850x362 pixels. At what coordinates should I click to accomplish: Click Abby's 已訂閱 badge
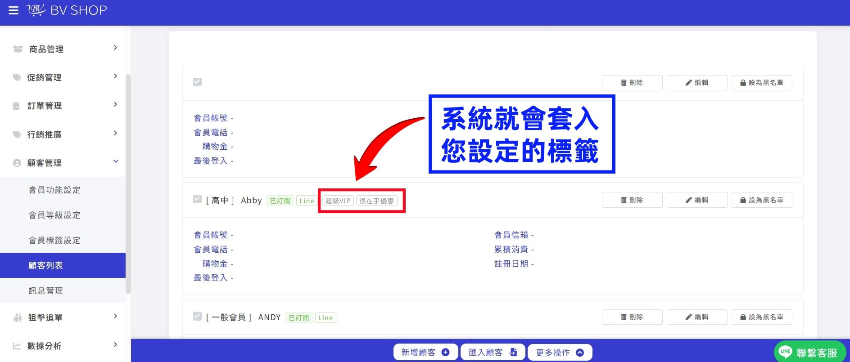click(x=280, y=201)
